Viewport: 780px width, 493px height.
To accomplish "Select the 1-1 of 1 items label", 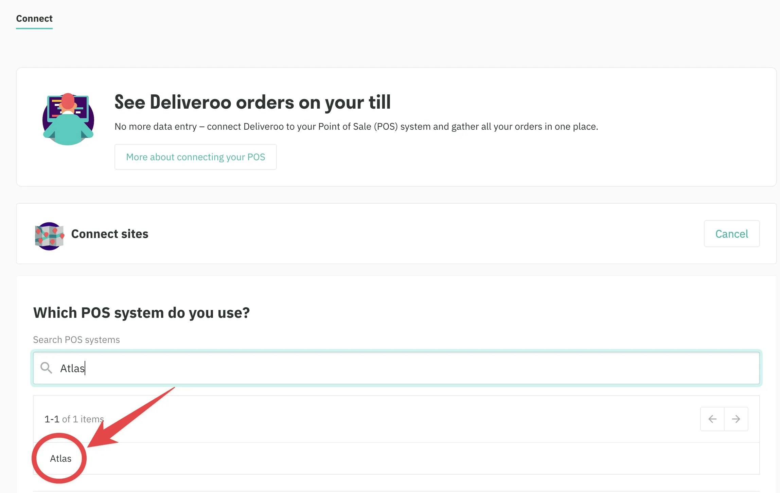I will [x=73, y=419].
